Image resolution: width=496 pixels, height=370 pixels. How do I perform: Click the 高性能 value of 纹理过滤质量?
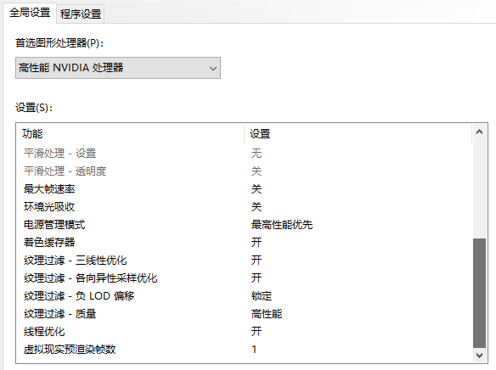(x=267, y=314)
